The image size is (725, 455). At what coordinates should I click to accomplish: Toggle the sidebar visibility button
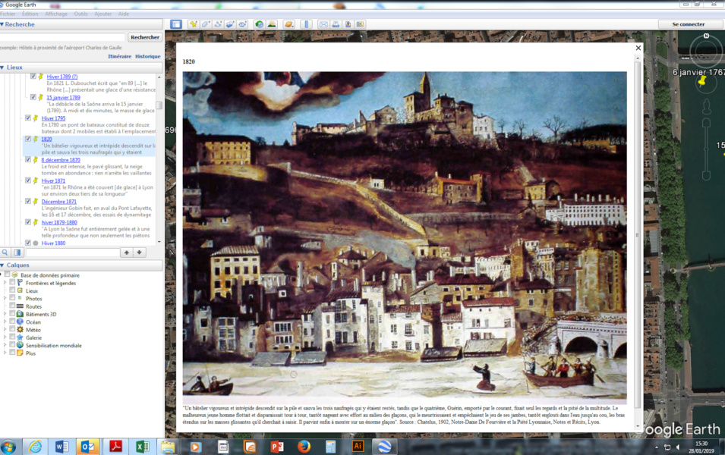[x=175, y=24]
